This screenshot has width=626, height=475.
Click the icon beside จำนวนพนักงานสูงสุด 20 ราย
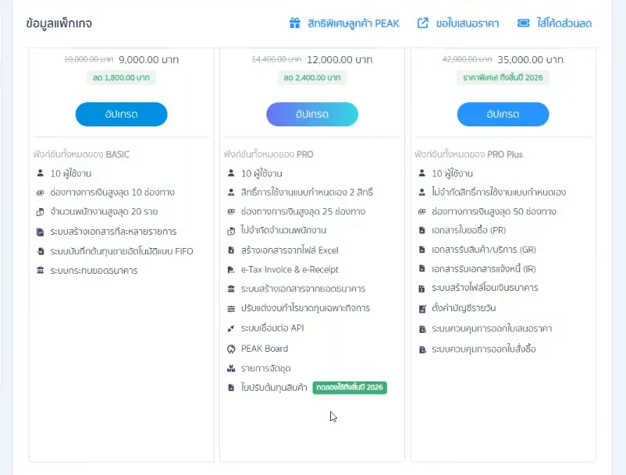pos(40,212)
